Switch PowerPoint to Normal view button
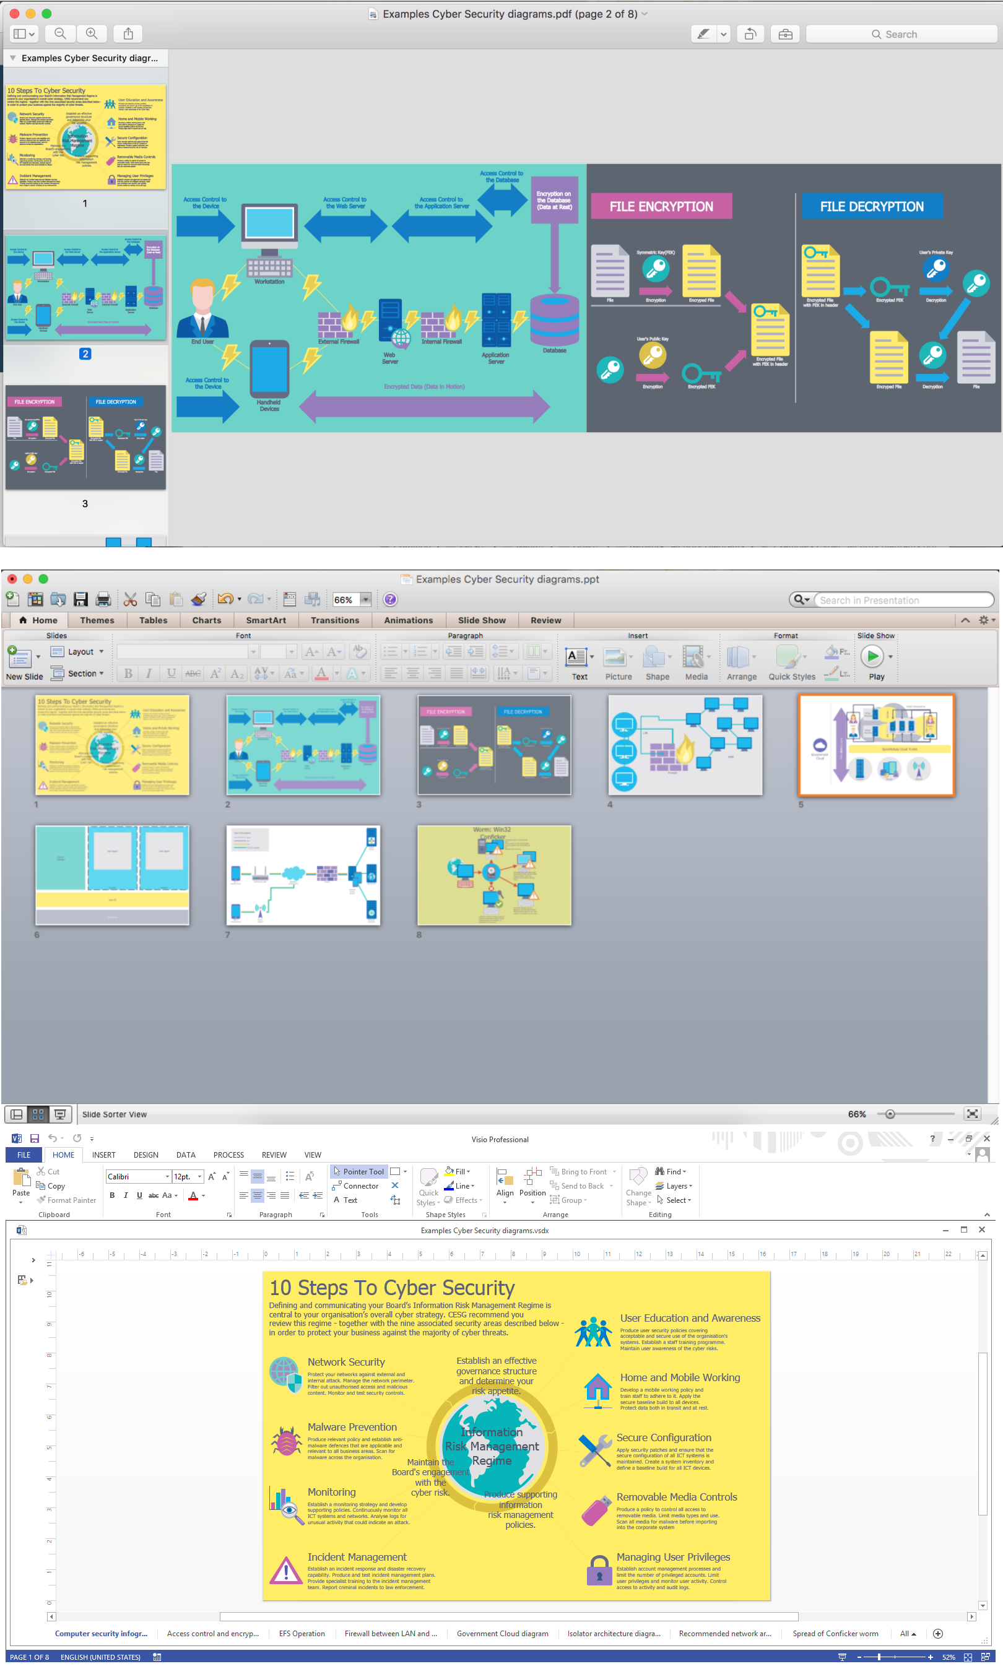Viewport: 1003px width, 1669px height. (17, 1114)
